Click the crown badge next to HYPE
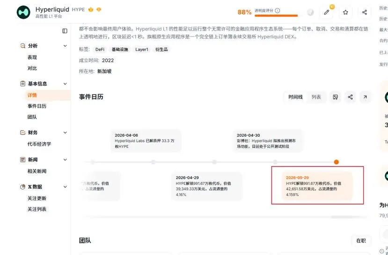The image size is (388, 255). tap(91, 10)
